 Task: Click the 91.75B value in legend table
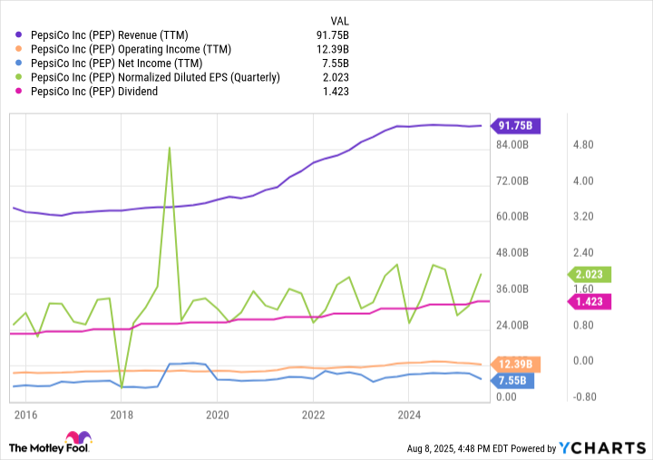pyautogui.click(x=332, y=35)
